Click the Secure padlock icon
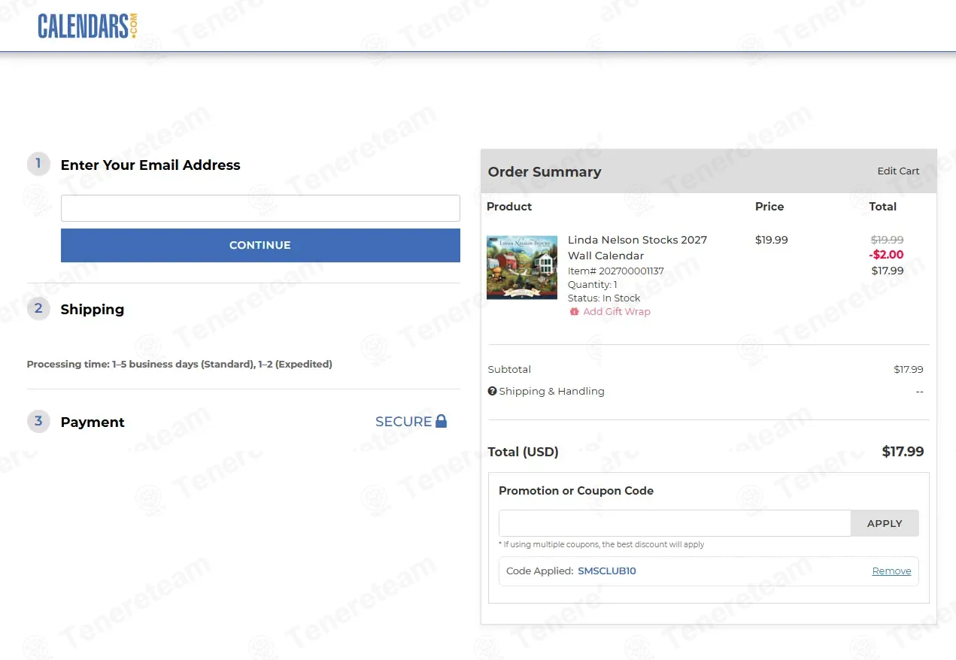 pyautogui.click(x=442, y=421)
